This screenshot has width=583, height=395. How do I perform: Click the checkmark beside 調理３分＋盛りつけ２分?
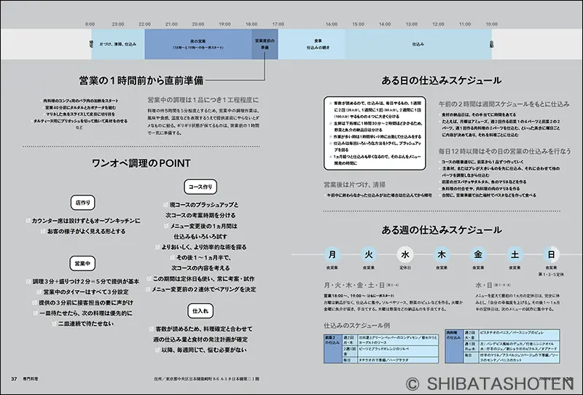(28, 281)
